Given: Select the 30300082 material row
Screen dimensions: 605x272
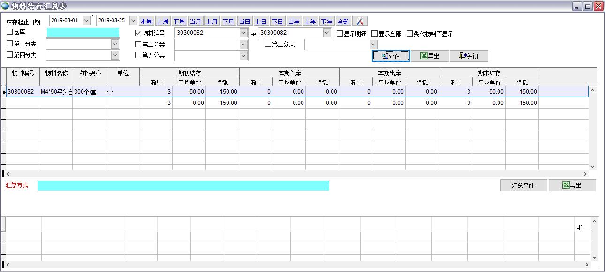Looking at the screenshot, I should pos(21,92).
